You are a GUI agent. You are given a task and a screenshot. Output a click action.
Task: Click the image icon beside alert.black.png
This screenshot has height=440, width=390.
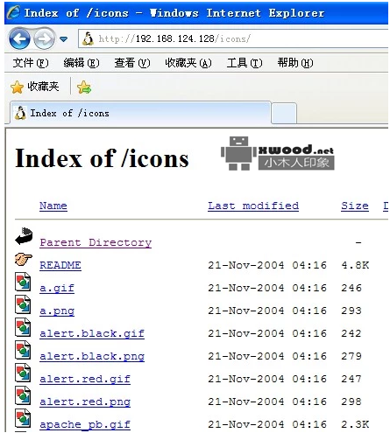pos(23,350)
